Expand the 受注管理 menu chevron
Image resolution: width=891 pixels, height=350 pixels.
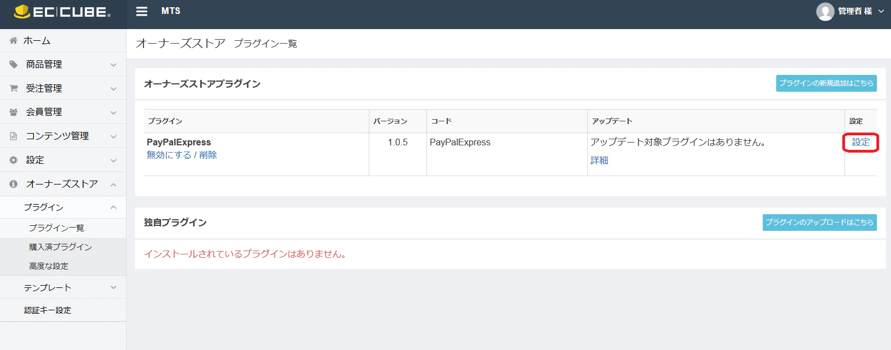(x=114, y=89)
